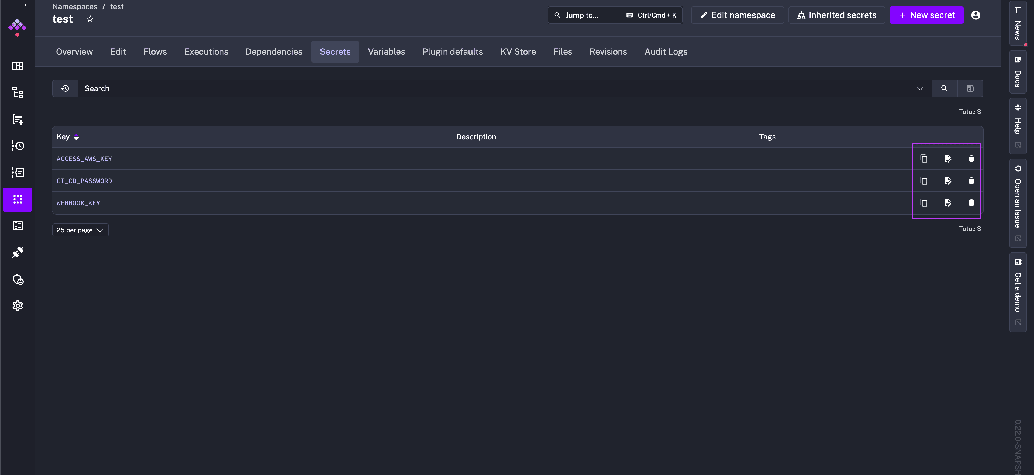Delete the WEBHOOK_KEY secret with the trash icon
Viewport: 1034px width, 475px height.
pos(971,203)
